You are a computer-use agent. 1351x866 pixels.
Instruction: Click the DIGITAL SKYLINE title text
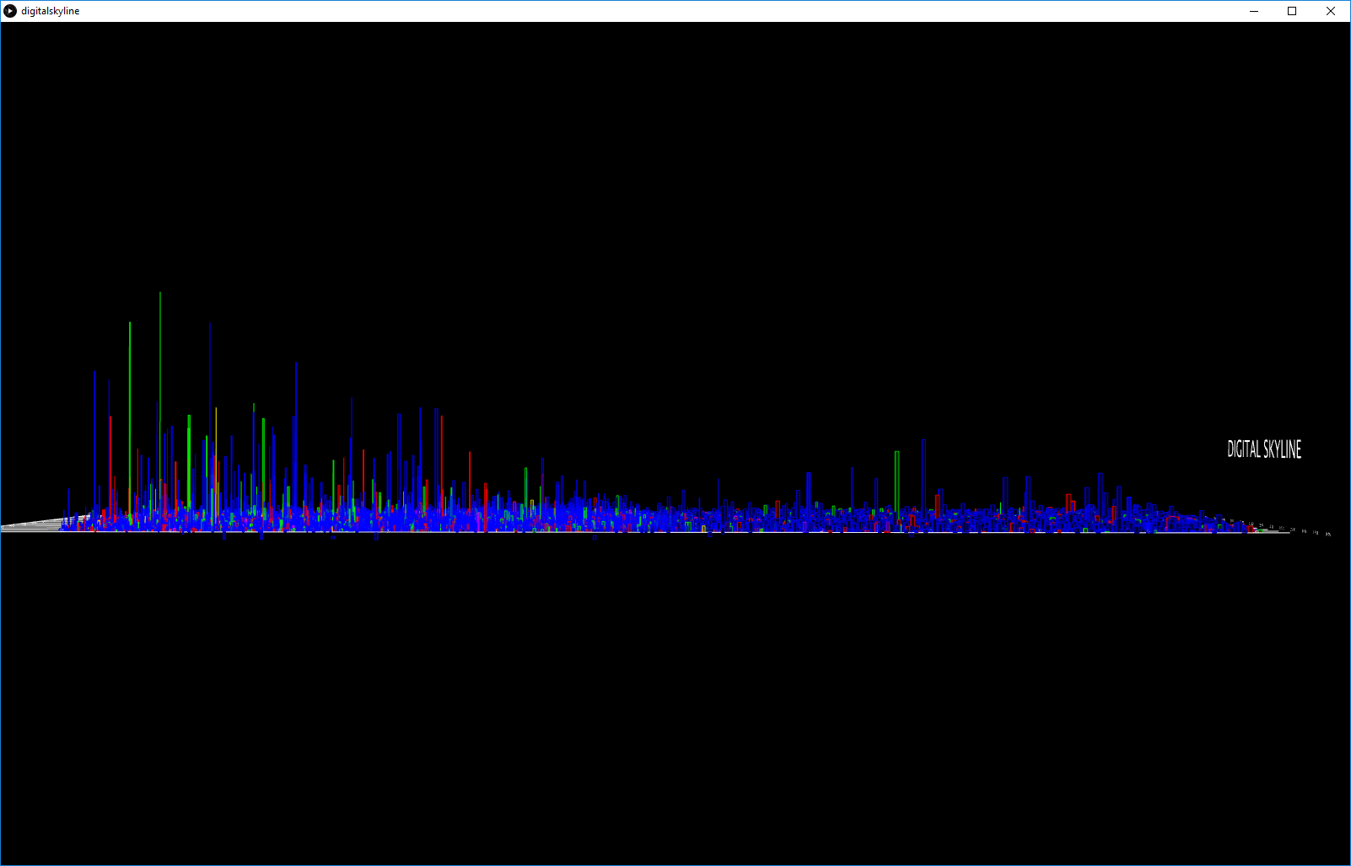(x=1263, y=449)
